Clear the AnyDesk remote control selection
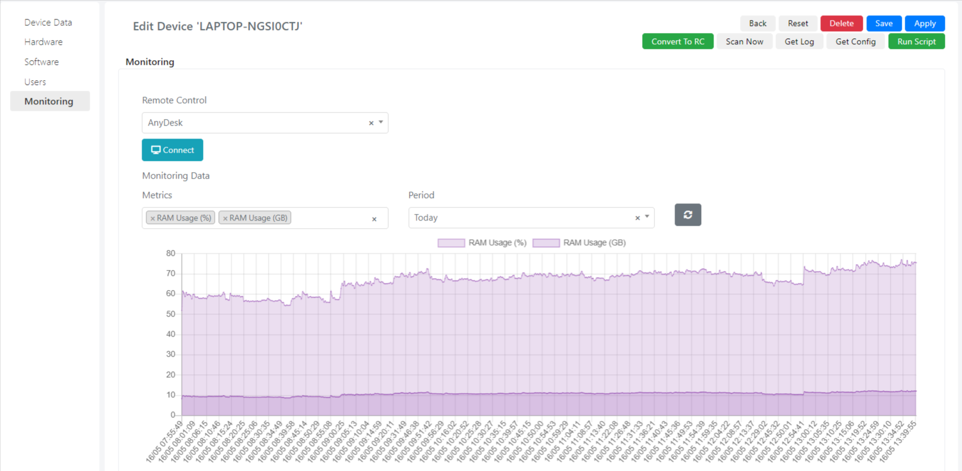 pos(371,123)
